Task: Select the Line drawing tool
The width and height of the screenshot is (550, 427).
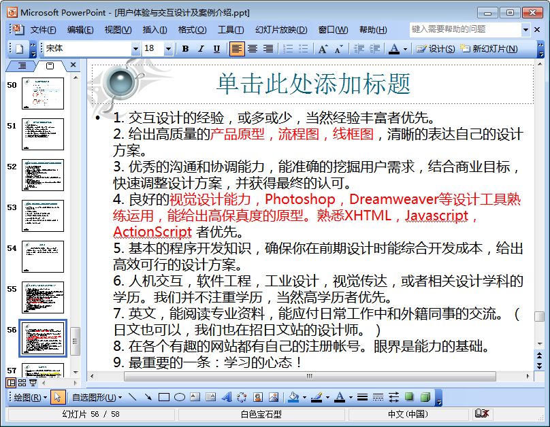Action: point(133,397)
